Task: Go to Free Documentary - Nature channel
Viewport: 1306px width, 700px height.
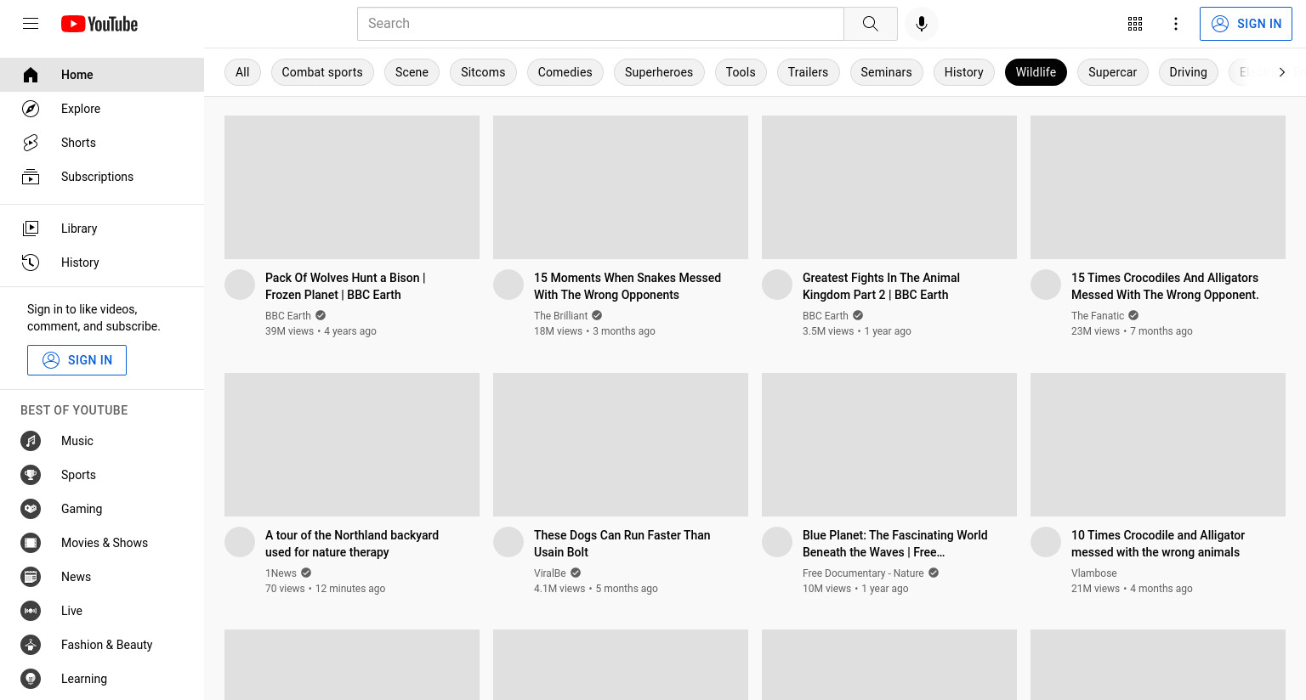Action: (863, 573)
